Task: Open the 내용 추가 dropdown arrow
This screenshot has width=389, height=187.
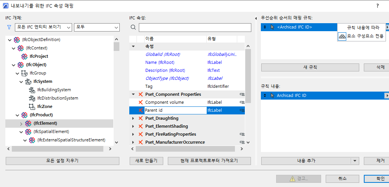Action: 355,161
